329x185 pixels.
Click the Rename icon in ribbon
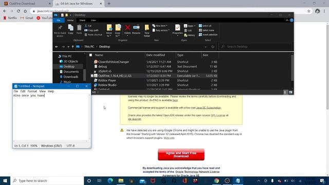tap(136, 27)
